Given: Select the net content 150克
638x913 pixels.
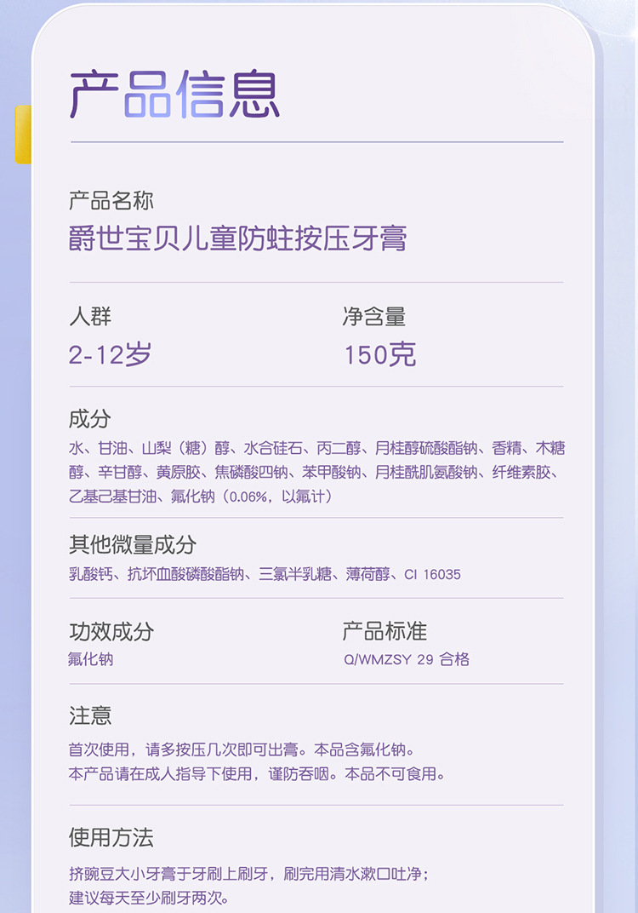Looking at the screenshot, I should [x=380, y=354].
